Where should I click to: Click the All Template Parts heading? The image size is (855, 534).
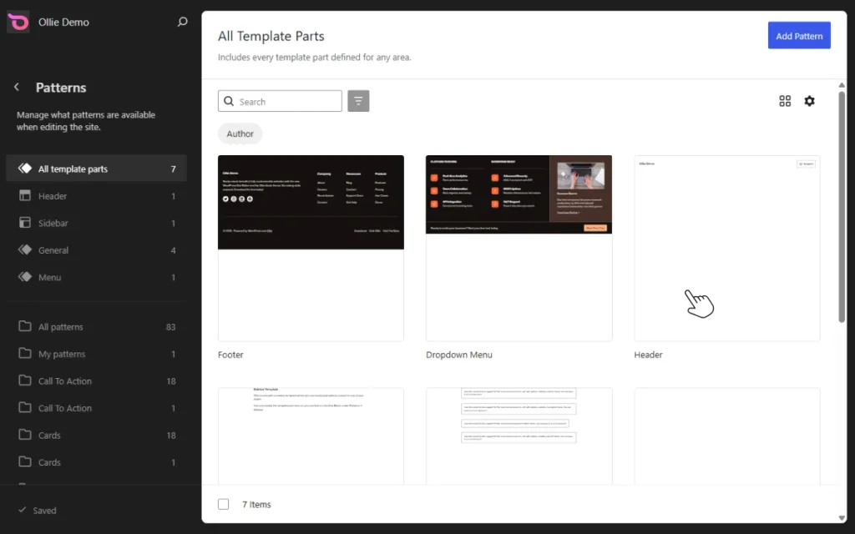[x=271, y=36]
